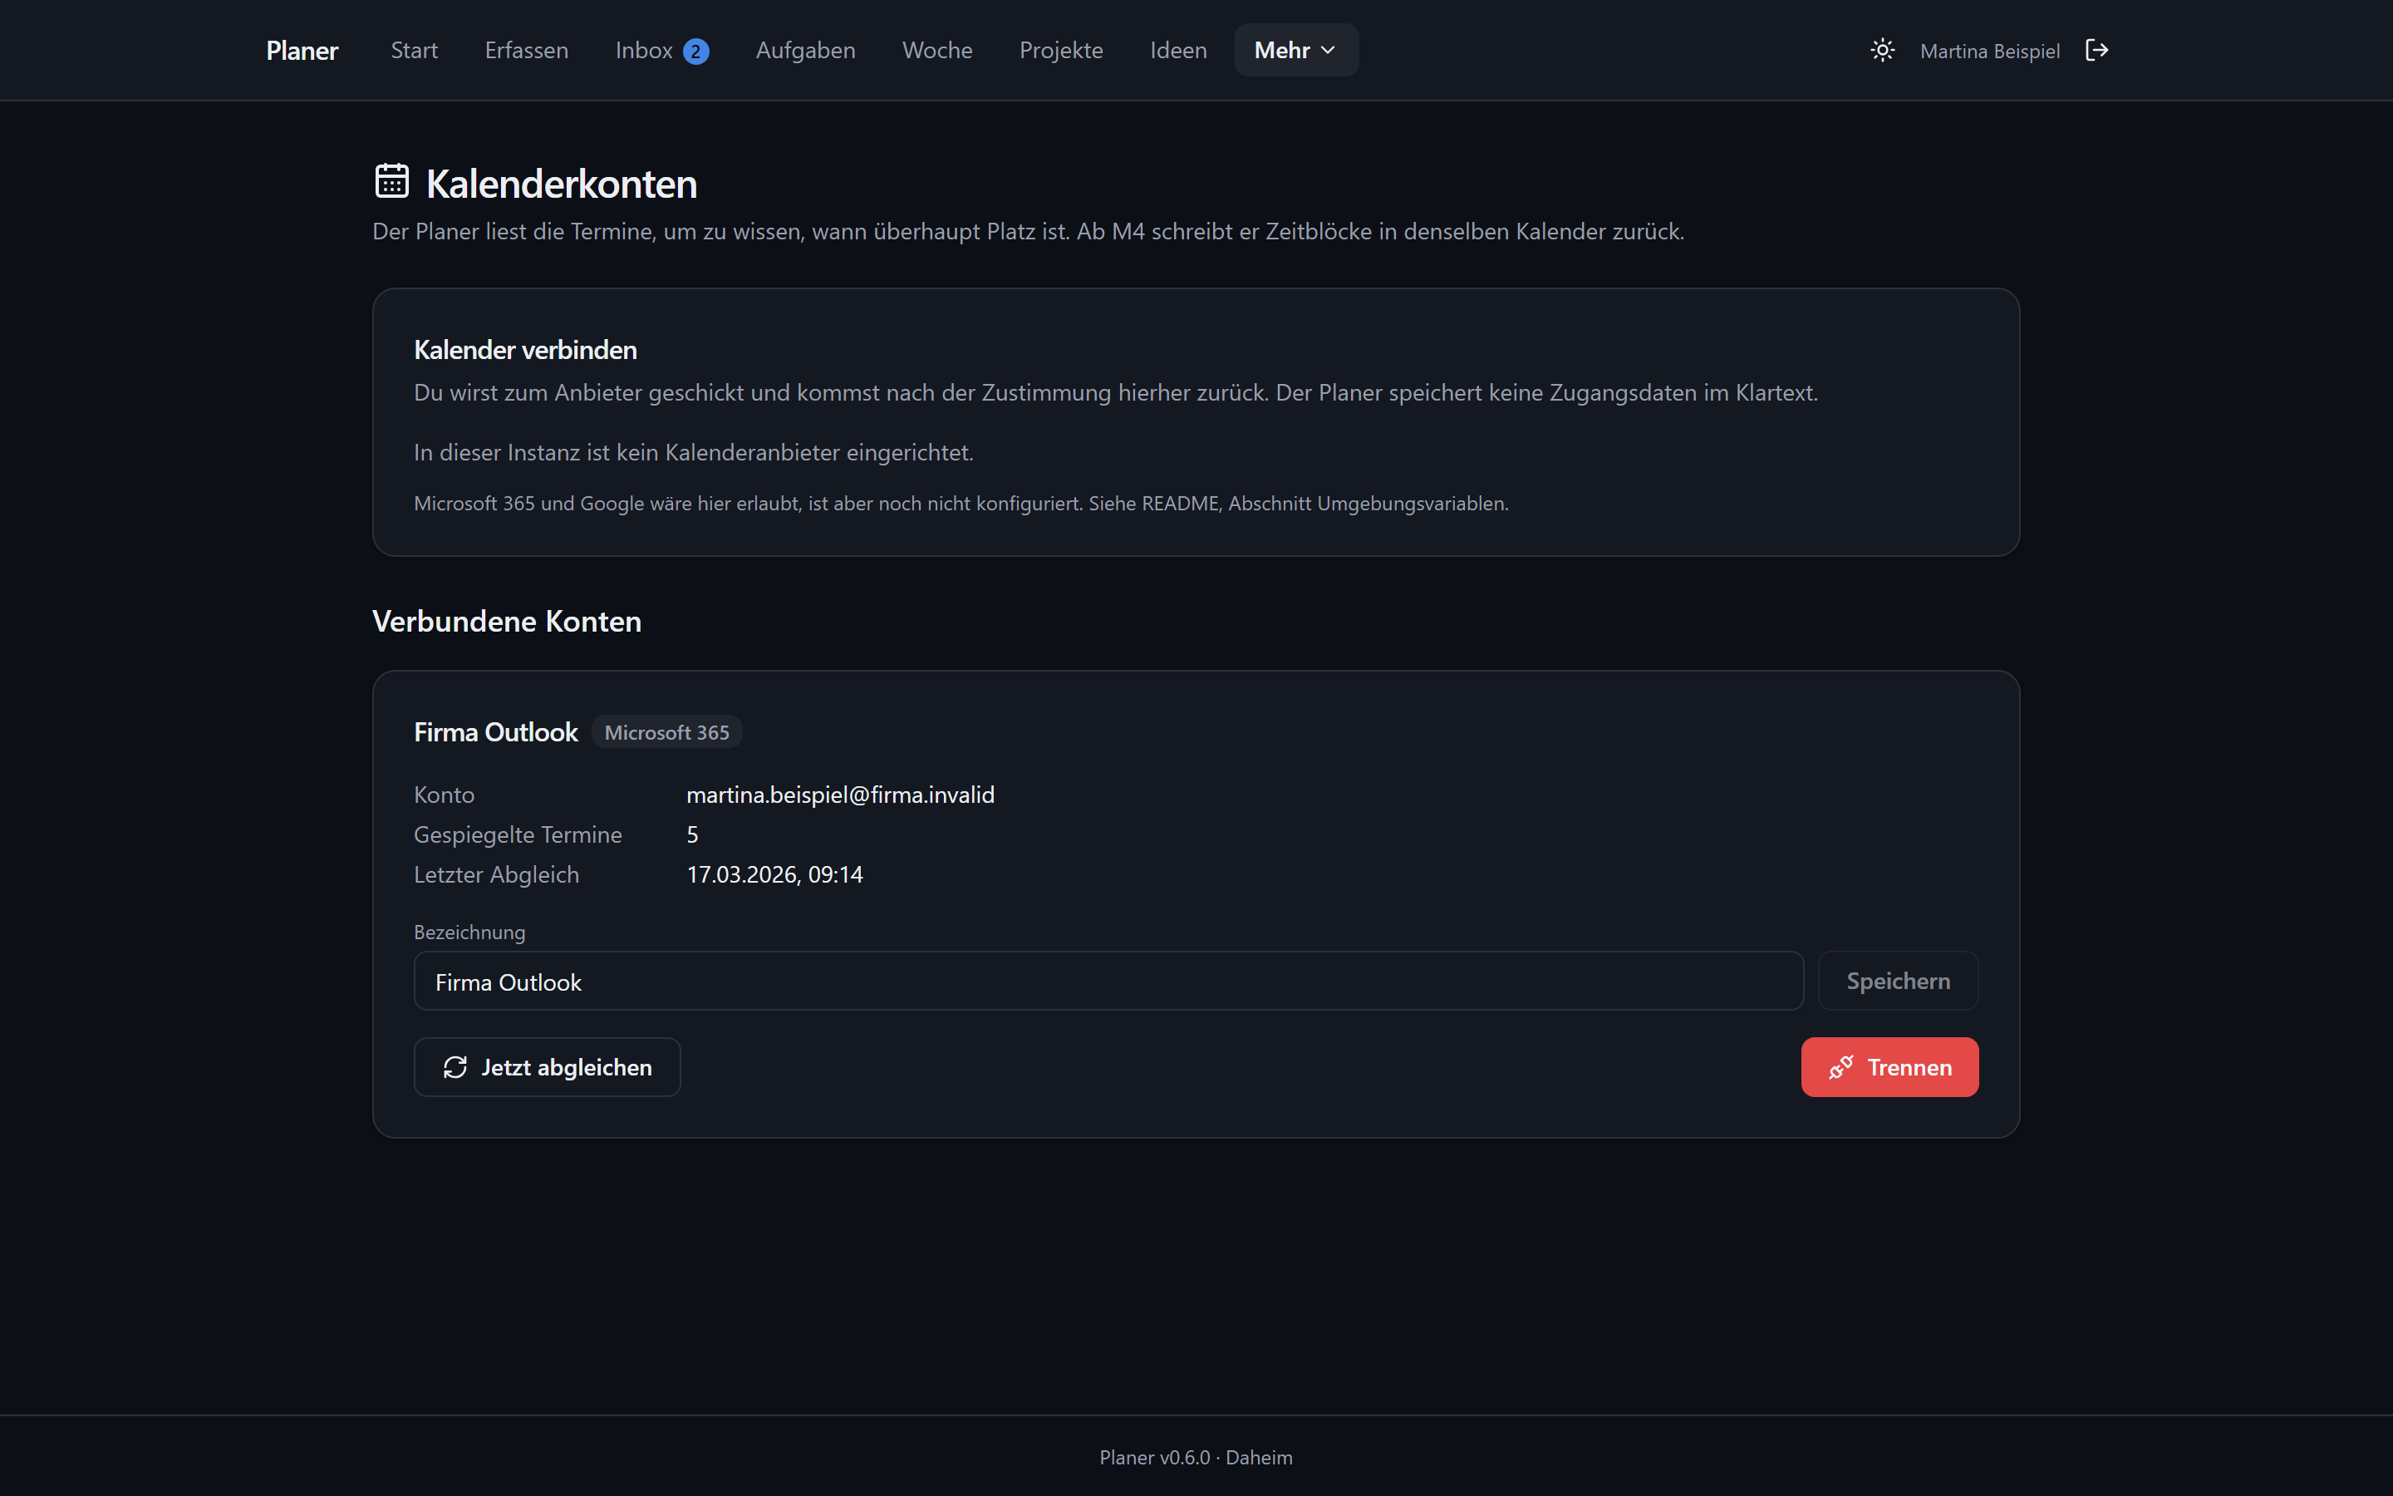
Task: Click the calendar icon beside Kalenderkonten
Action: tap(391, 181)
